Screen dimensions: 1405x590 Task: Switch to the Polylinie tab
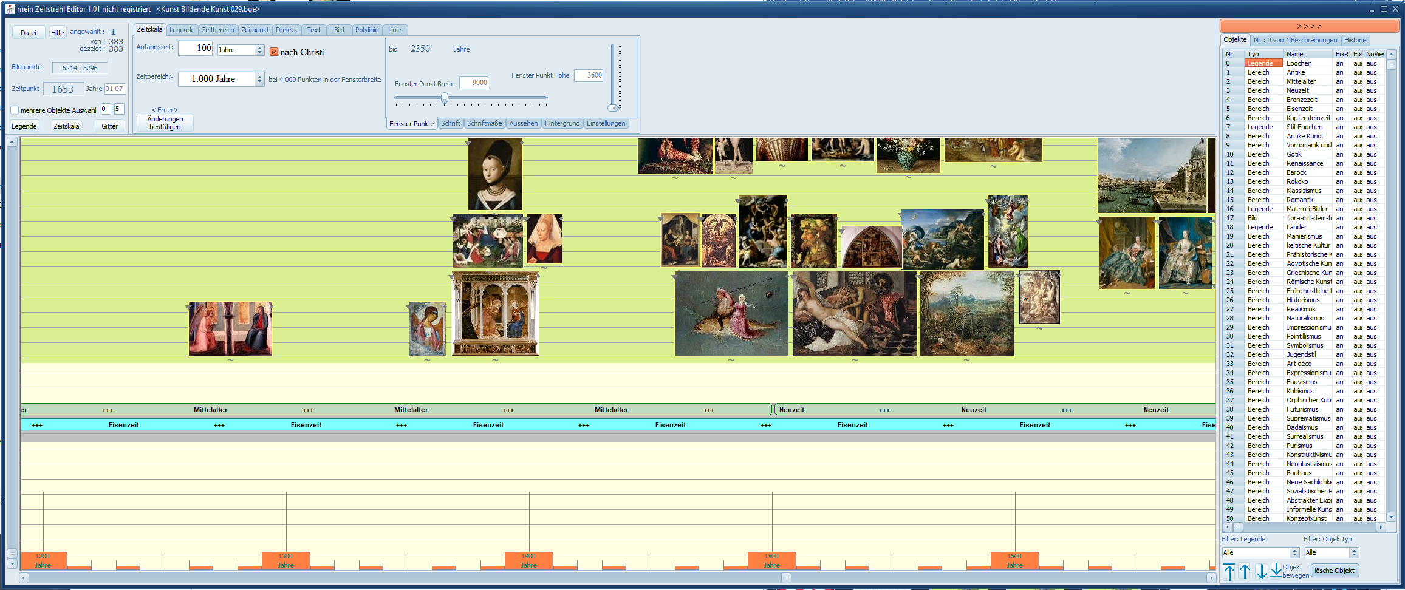pyautogui.click(x=367, y=30)
